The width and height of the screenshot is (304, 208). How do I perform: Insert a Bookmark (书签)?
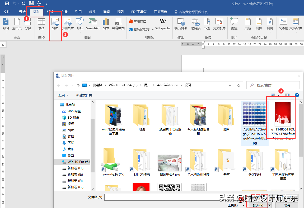click(x=207, y=24)
